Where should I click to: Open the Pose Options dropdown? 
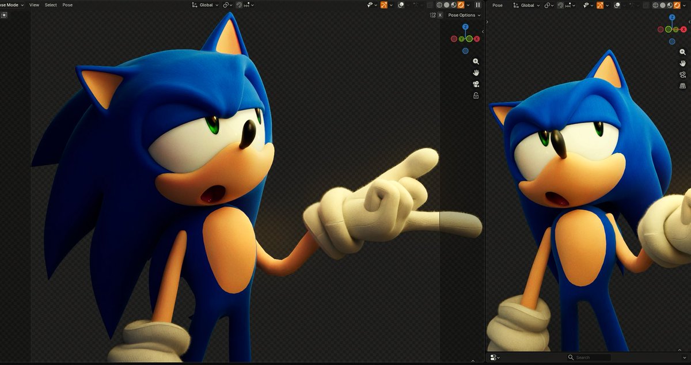[464, 15]
